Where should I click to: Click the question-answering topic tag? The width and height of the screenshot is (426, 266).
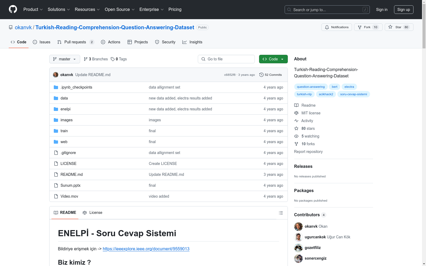tap(311, 87)
